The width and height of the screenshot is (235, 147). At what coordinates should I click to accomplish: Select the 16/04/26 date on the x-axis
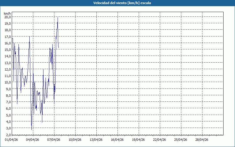click(117, 140)
